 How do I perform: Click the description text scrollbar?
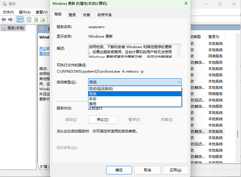tap(179, 51)
